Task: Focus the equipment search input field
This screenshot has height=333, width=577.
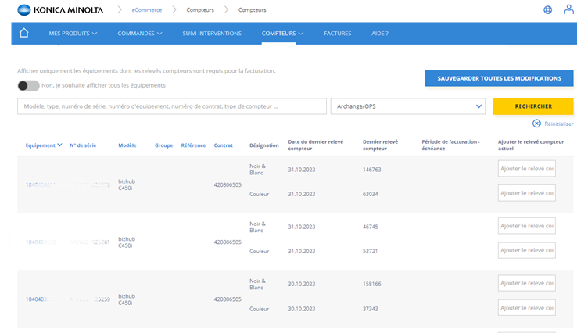Action: tap(172, 106)
